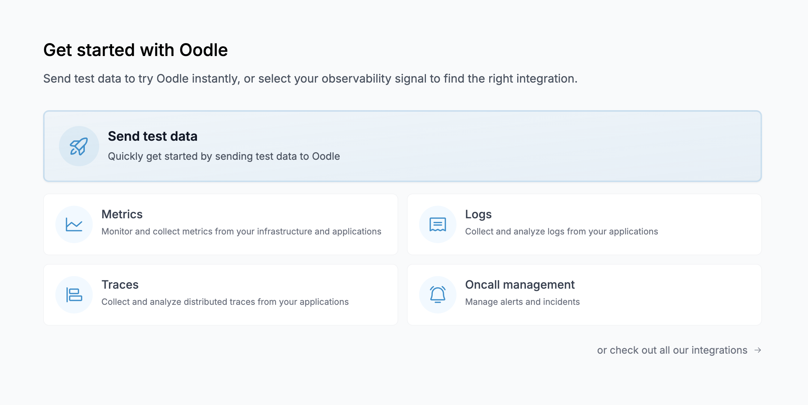Open the Send test data heading
The width and height of the screenshot is (808, 405).
pyautogui.click(x=152, y=136)
